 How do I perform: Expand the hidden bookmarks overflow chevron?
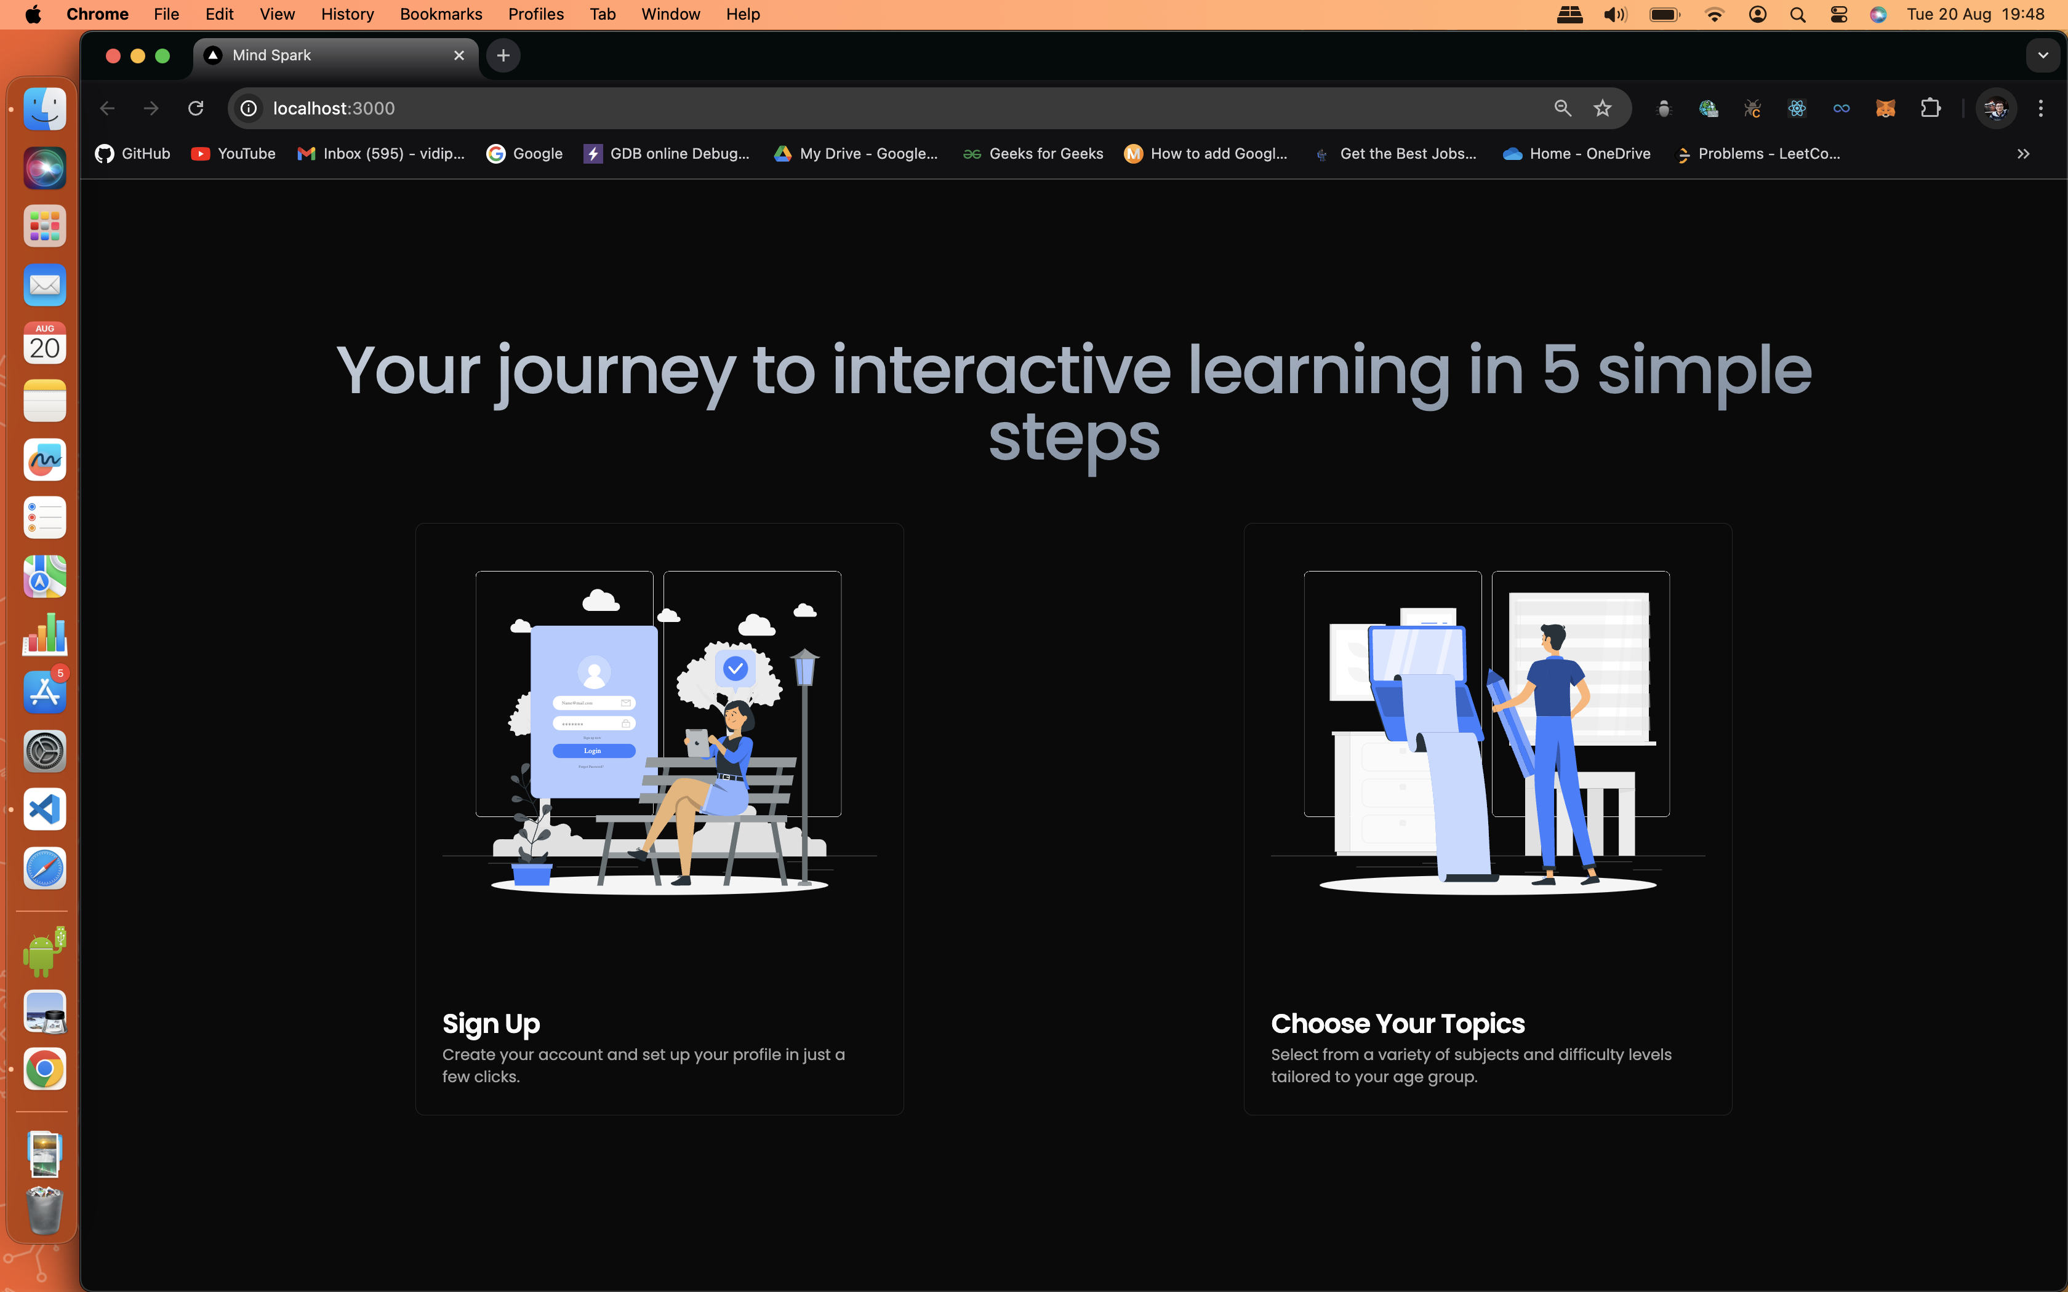pyautogui.click(x=2022, y=154)
